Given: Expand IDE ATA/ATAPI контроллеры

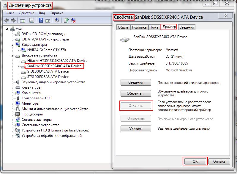Looking at the screenshot, I should (x=12, y=40).
